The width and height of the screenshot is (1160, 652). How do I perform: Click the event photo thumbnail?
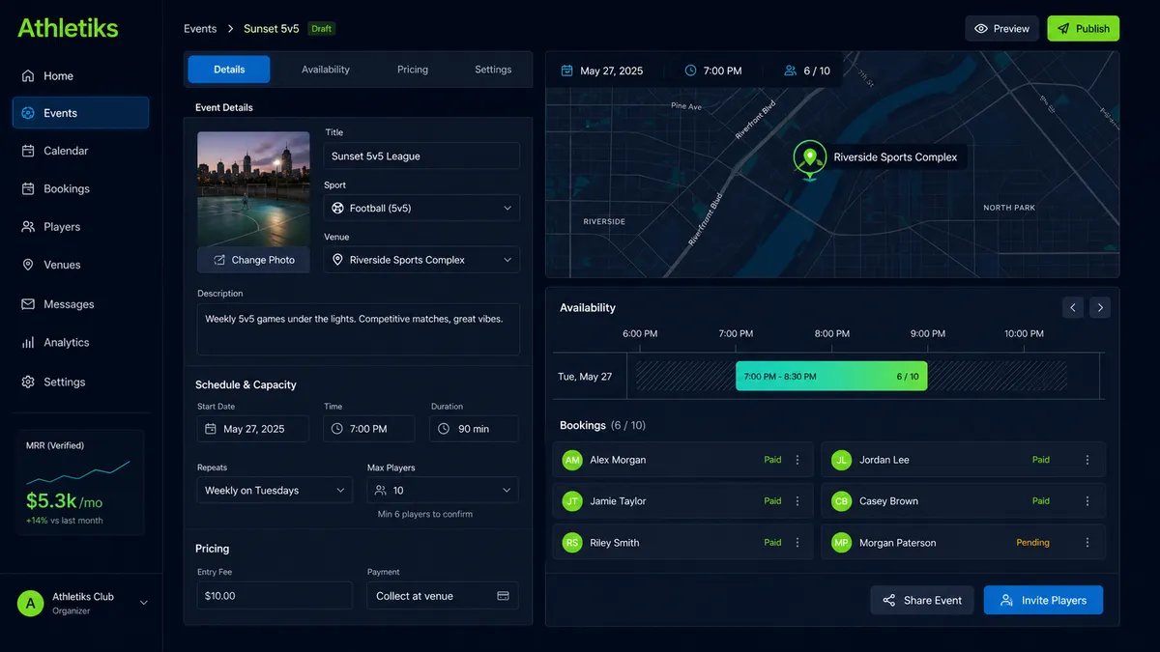(253, 189)
